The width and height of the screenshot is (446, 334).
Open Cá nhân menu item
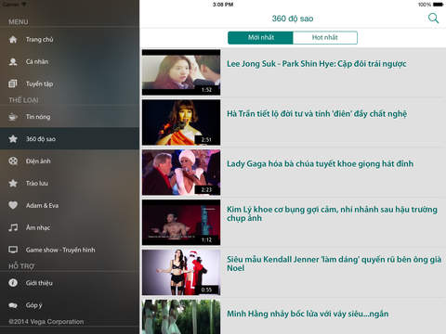[70, 62]
